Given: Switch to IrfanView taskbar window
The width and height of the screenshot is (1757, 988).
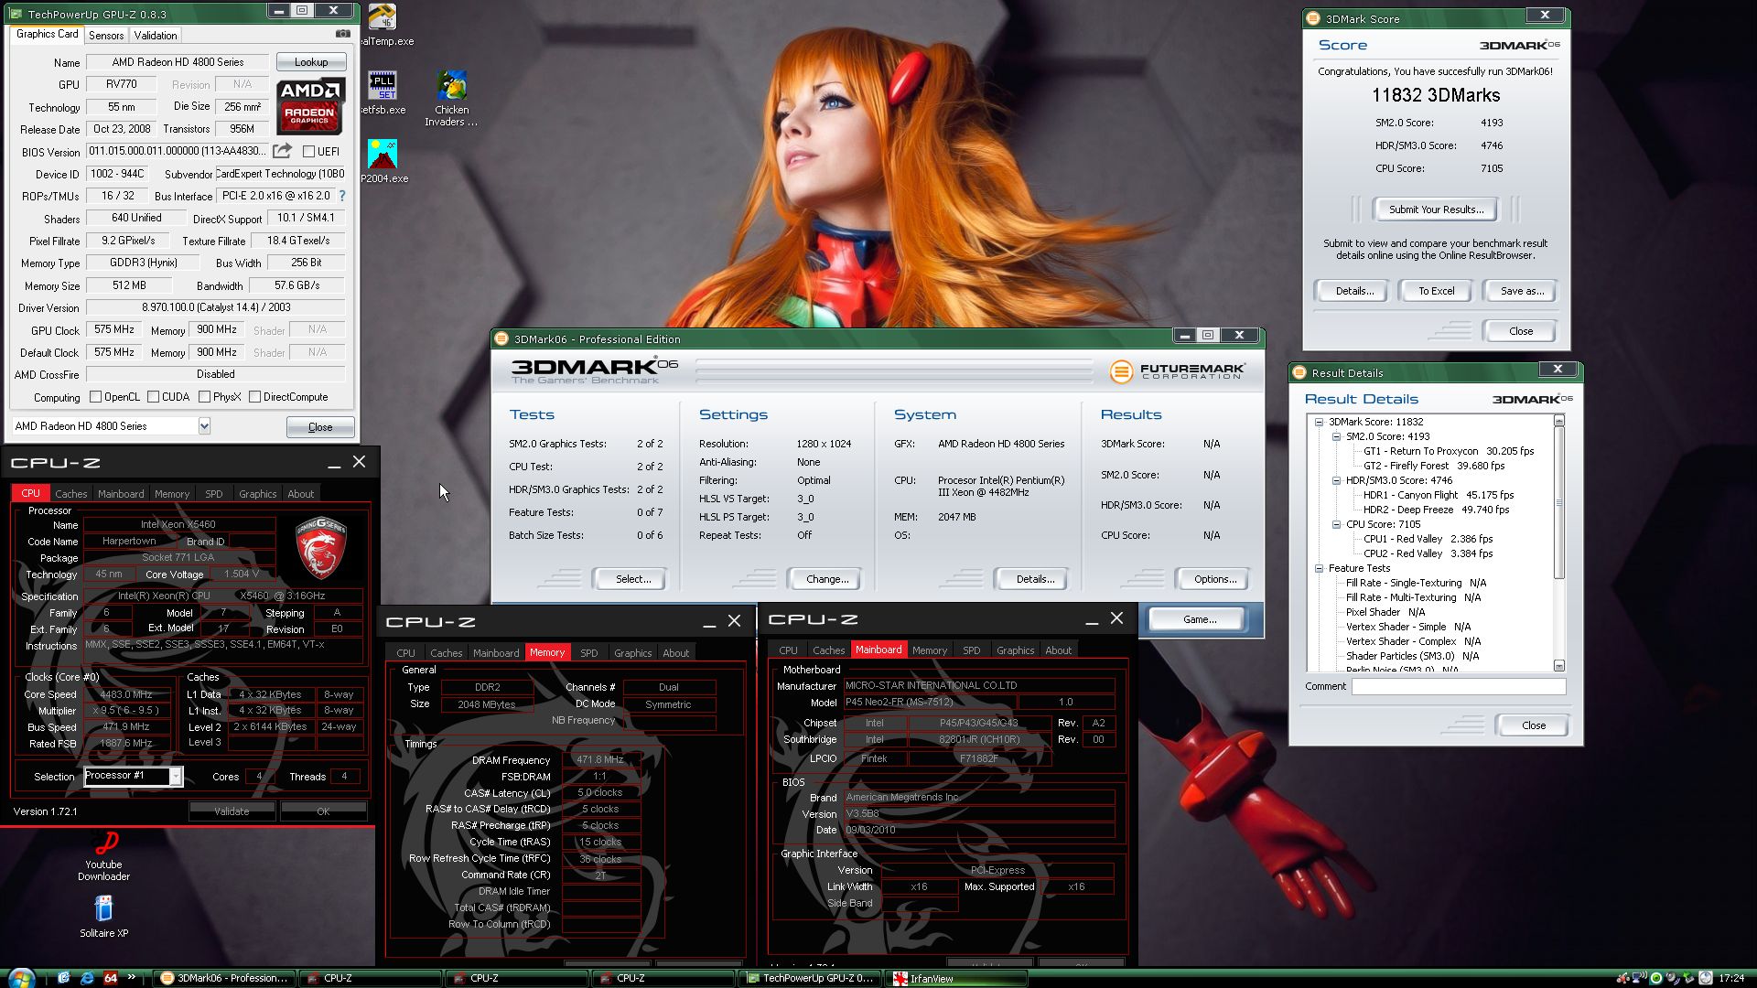Looking at the screenshot, I should tap(957, 978).
